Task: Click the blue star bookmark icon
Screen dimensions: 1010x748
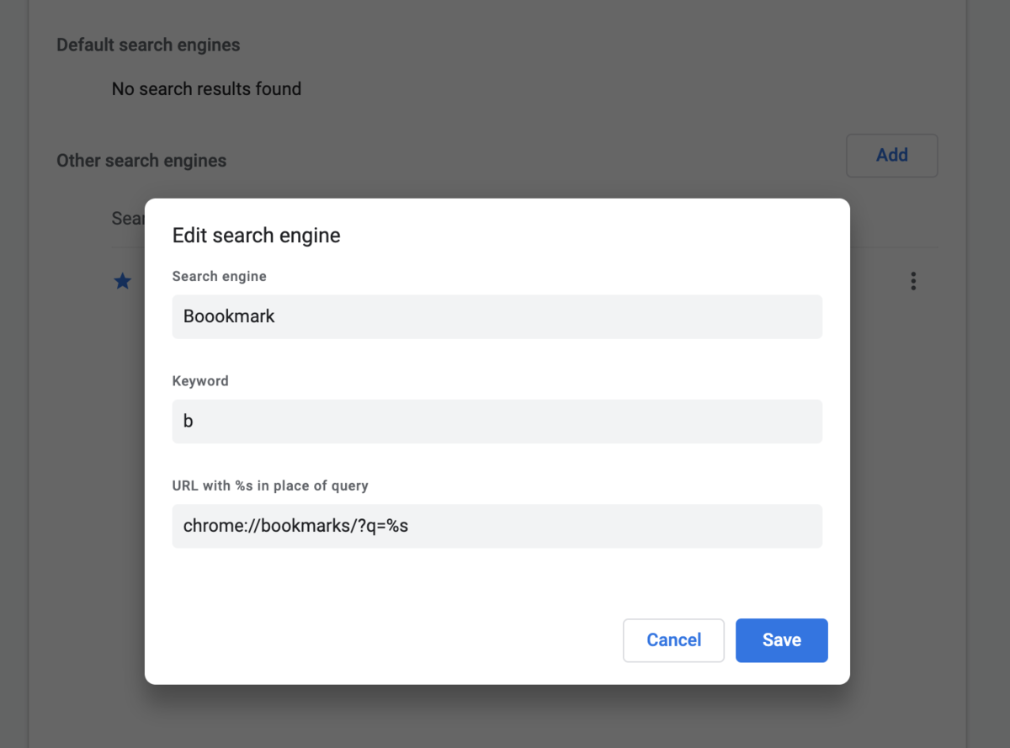Action: (123, 281)
